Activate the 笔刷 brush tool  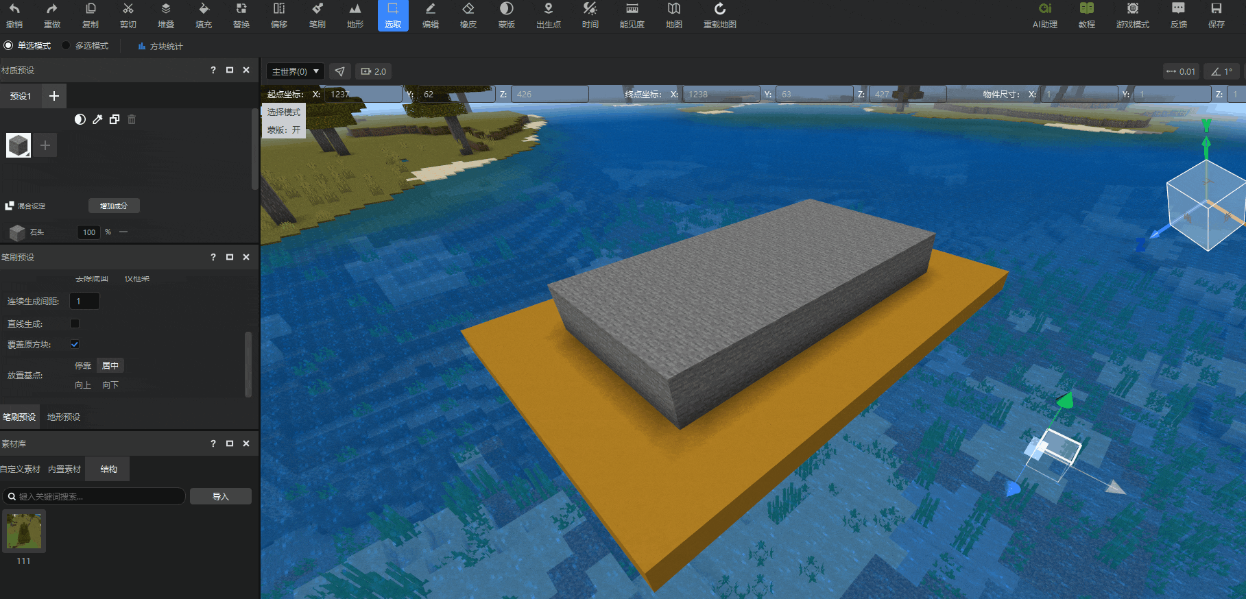tap(318, 16)
